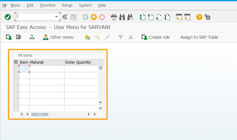Select the first table row selector

(x=16, y=69)
